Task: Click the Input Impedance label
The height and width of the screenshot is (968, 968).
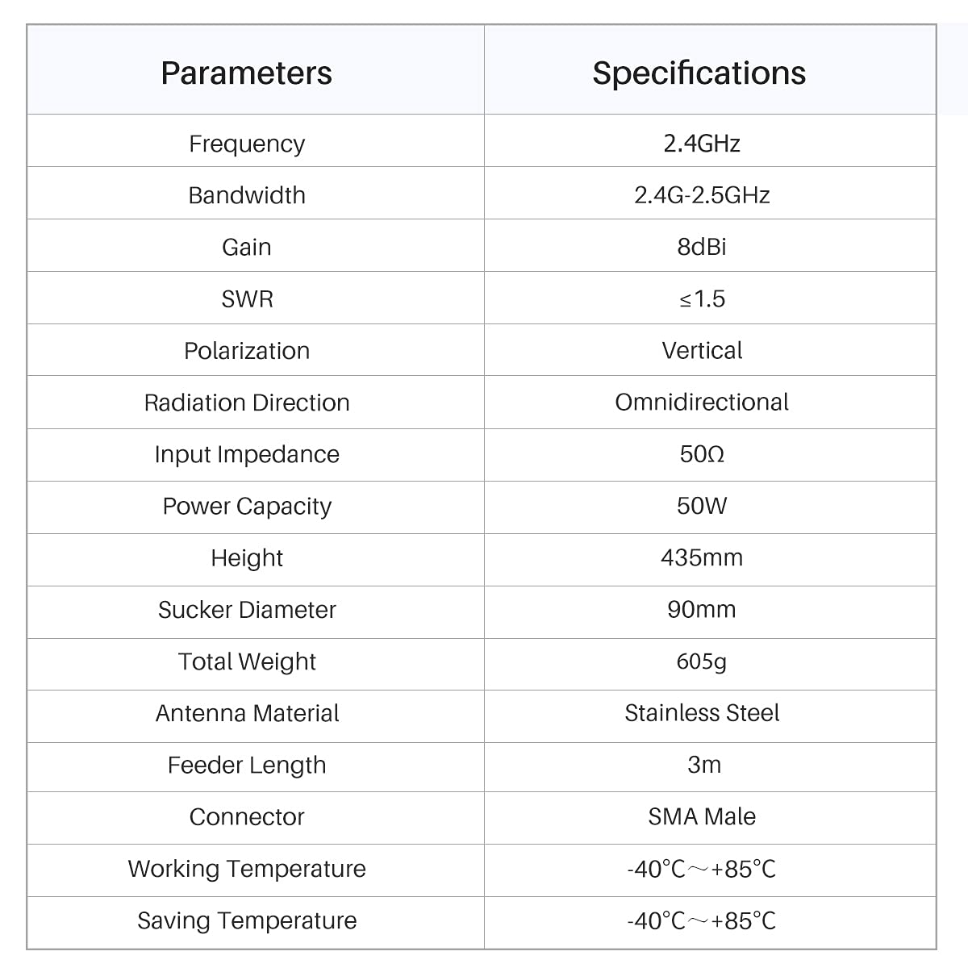Action: tap(247, 454)
